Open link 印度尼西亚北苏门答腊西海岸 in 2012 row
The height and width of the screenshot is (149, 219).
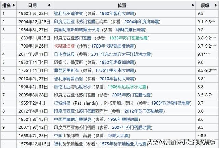pyautogui.click(x=81, y=111)
